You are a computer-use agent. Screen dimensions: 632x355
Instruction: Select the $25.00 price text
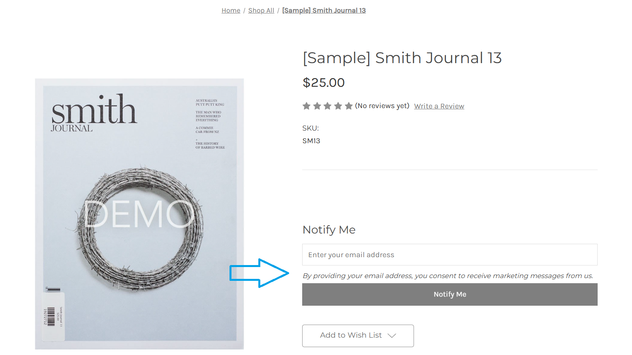(x=324, y=83)
